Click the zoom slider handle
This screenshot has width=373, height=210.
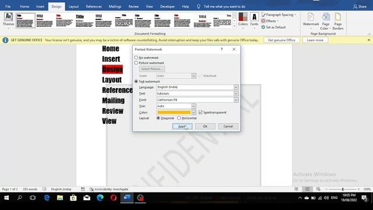(x=343, y=189)
